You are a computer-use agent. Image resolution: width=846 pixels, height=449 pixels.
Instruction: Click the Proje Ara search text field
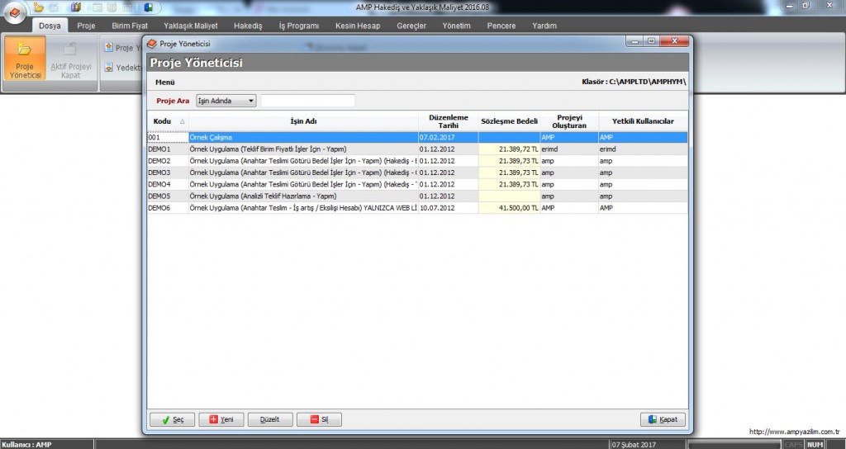click(308, 101)
